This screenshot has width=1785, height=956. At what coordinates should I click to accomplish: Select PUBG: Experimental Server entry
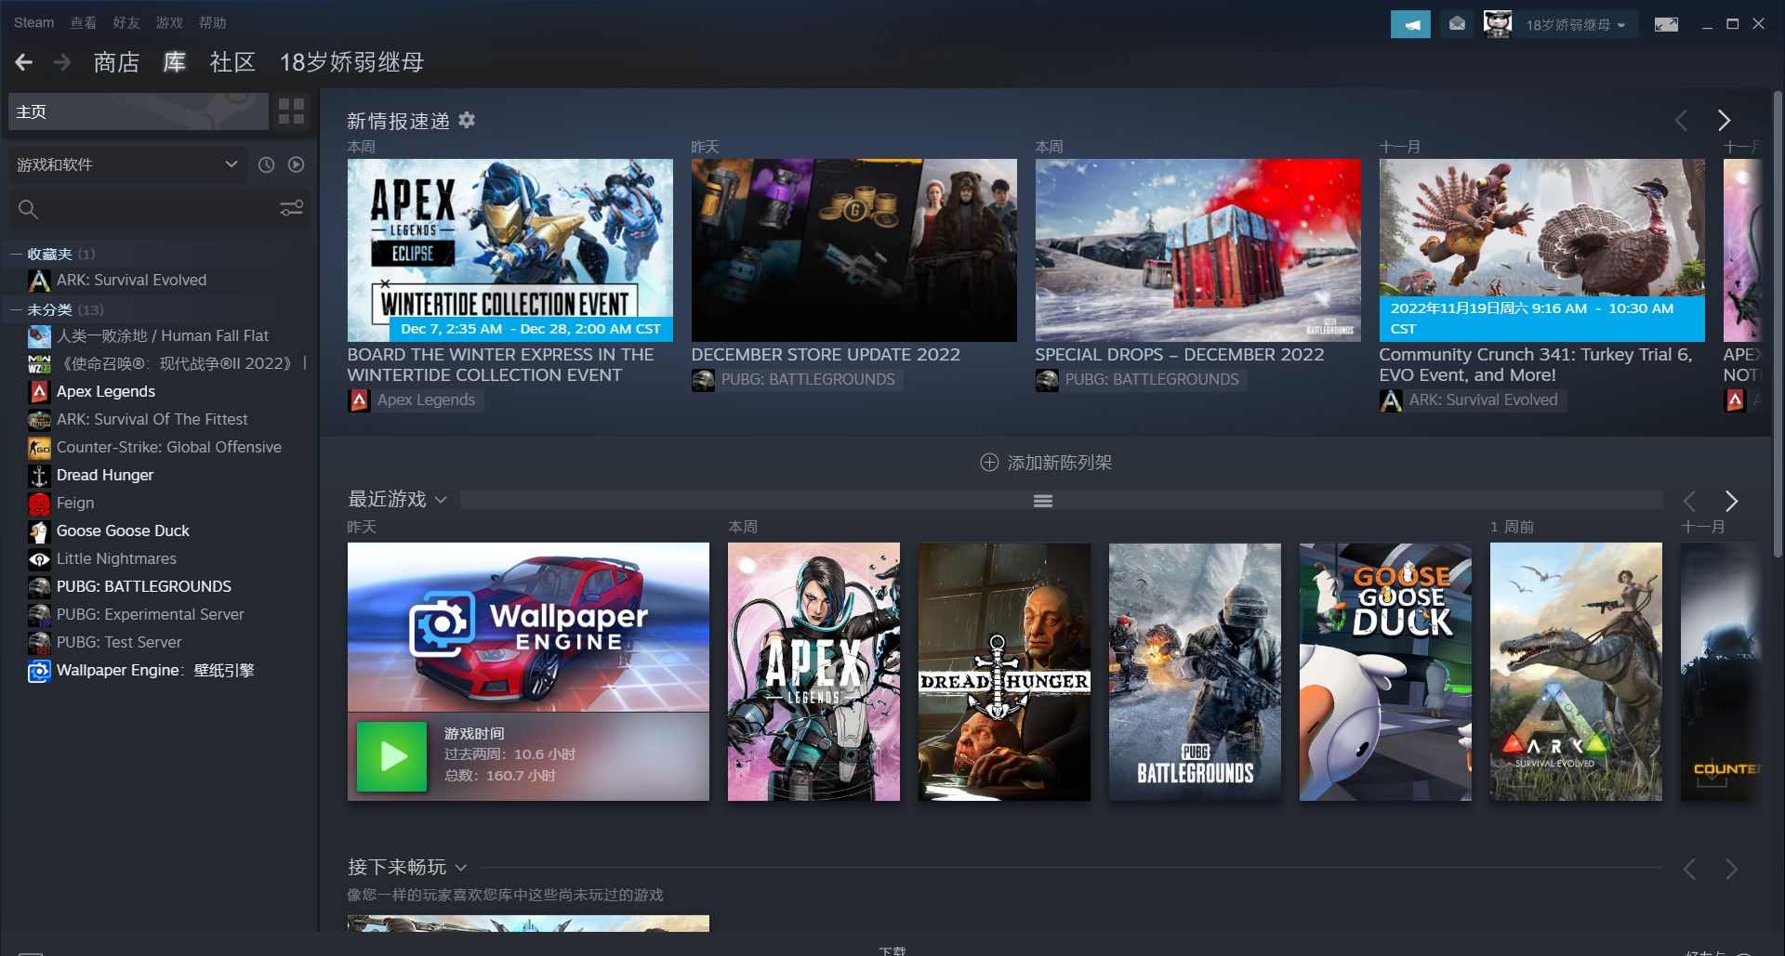[x=151, y=614]
